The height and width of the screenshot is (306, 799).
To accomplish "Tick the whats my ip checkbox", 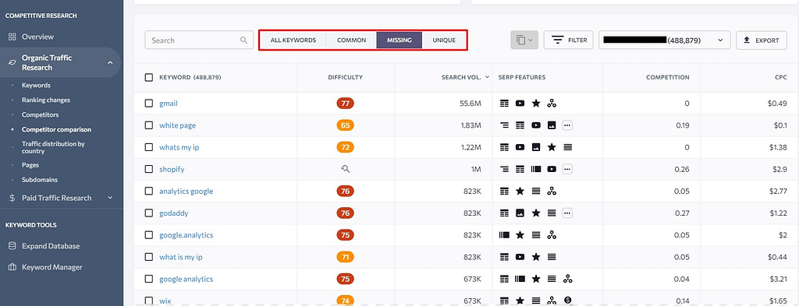I will [x=149, y=147].
